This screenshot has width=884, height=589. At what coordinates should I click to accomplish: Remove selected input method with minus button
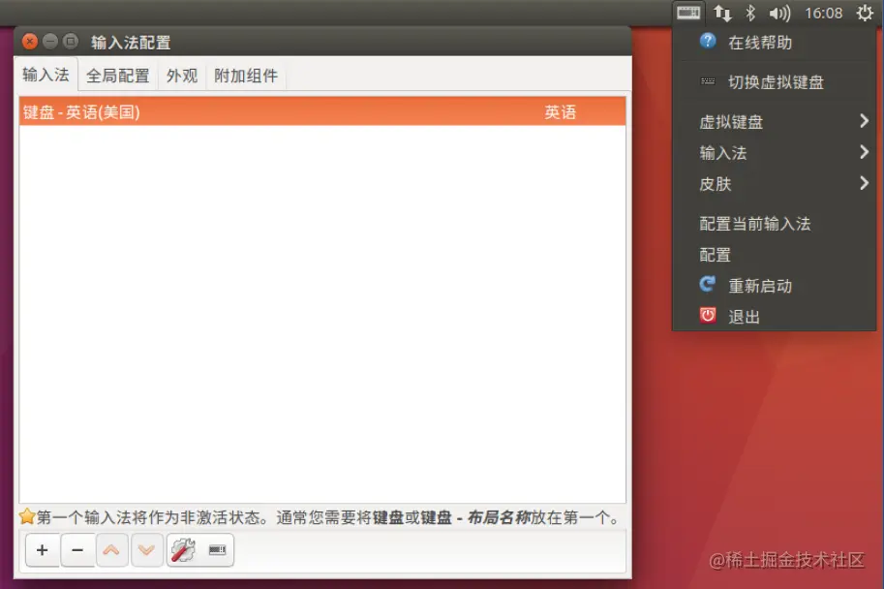point(77,549)
